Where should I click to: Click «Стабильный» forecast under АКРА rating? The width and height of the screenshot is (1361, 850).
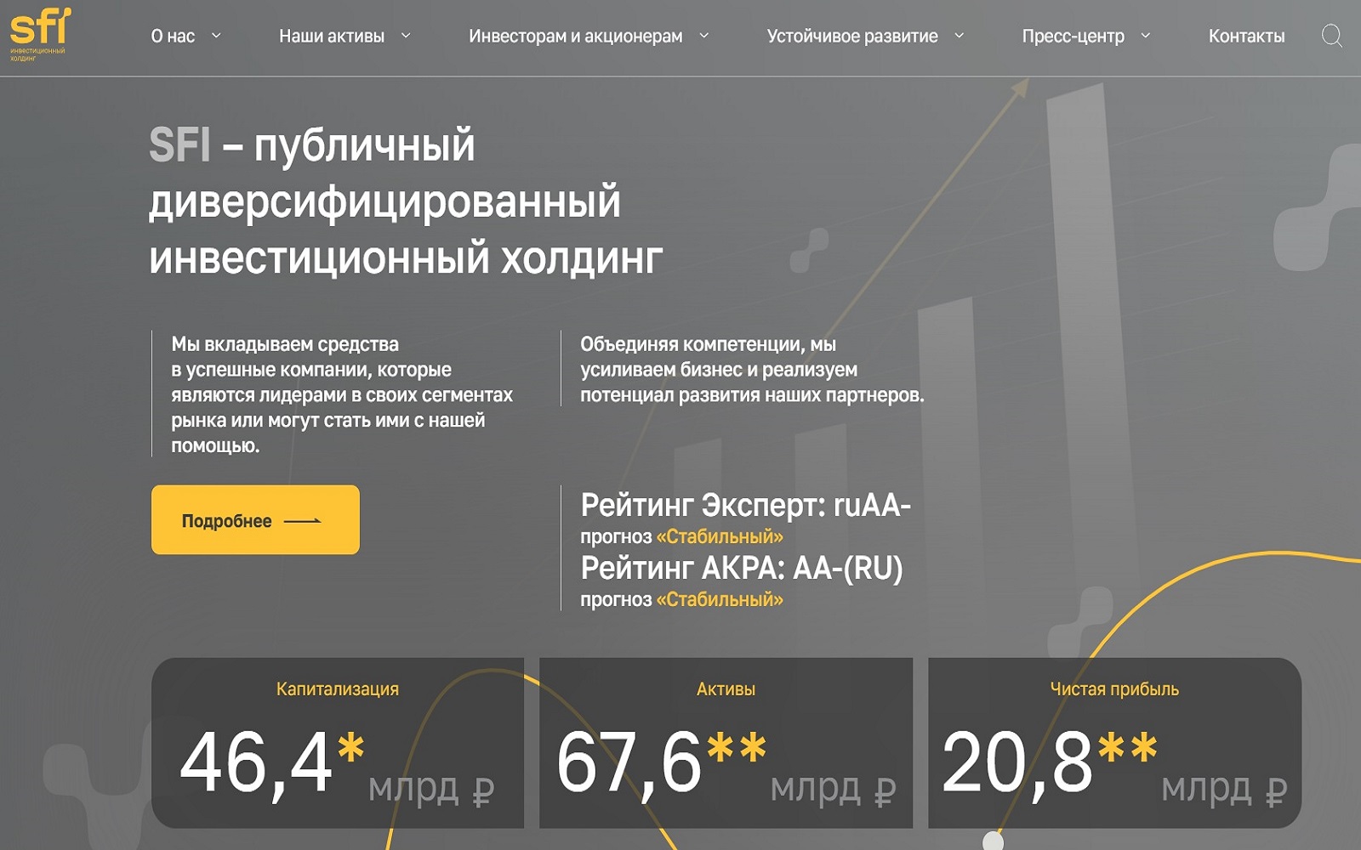tap(720, 600)
